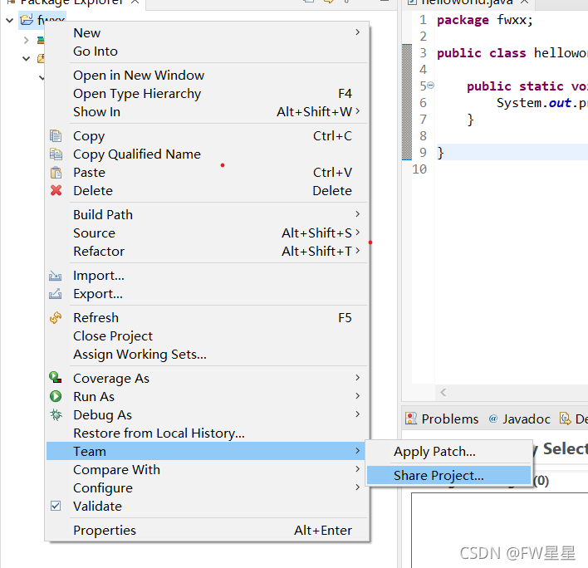The image size is (588, 568).
Task: Open Properties from the context menu
Action: pos(207,530)
